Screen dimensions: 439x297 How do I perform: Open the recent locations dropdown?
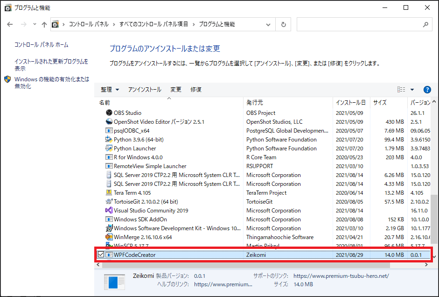tap(35, 24)
